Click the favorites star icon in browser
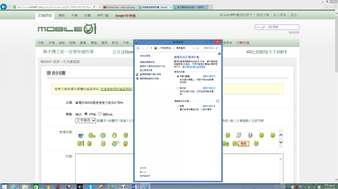Image resolution: width=338 pixels, height=189 pixels. point(331,7)
